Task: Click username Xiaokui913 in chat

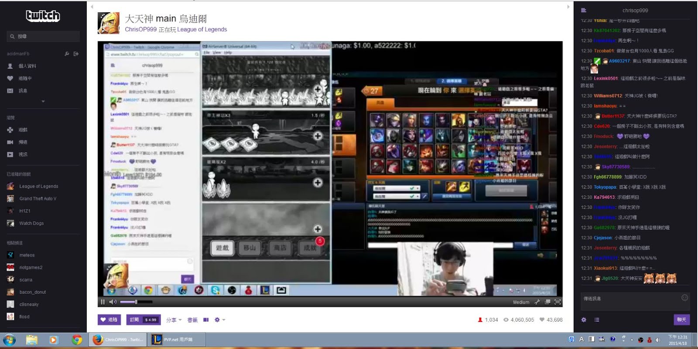Action: coord(606,268)
